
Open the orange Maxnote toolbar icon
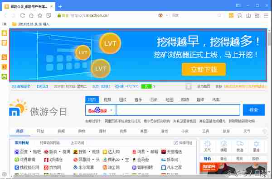tap(231, 15)
